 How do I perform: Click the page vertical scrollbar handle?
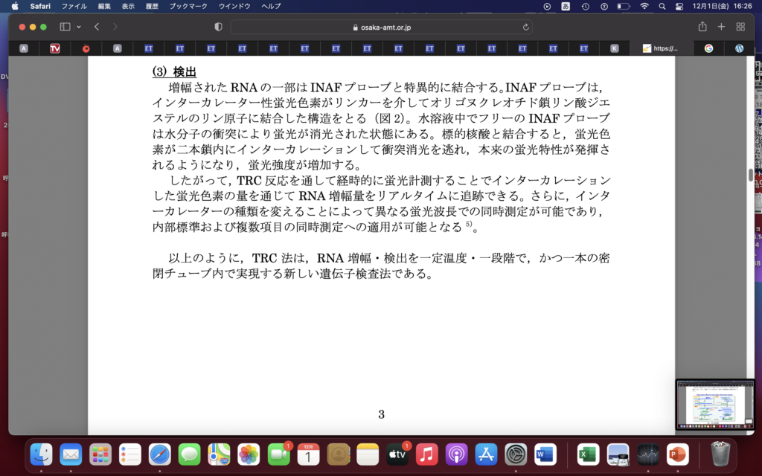pyautogui.click(x=750, y=175)
